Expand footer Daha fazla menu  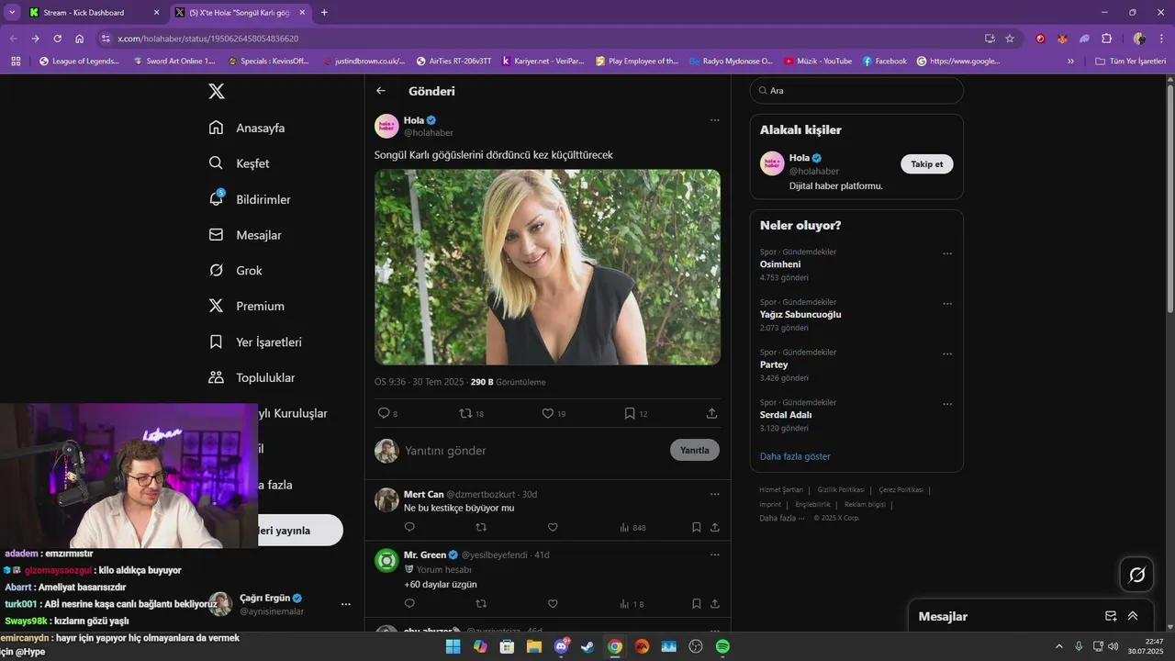(x=781, y=518)
